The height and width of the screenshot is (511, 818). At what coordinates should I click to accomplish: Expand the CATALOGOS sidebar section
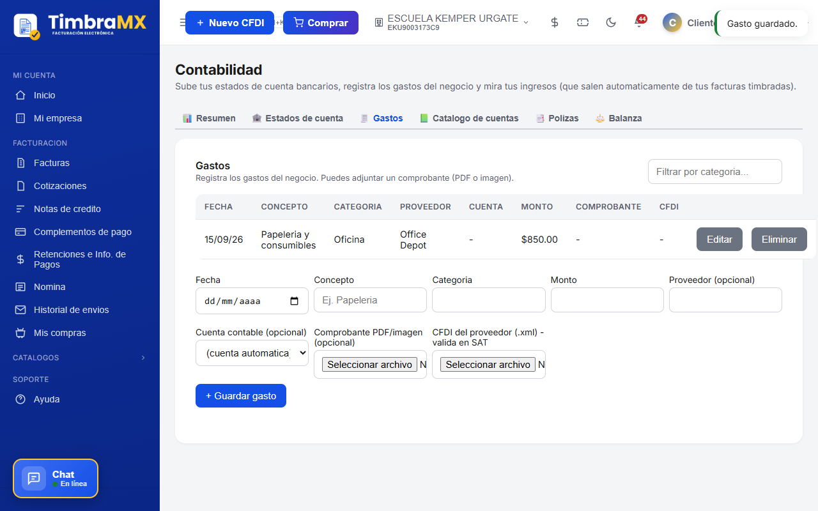point(80,358)
